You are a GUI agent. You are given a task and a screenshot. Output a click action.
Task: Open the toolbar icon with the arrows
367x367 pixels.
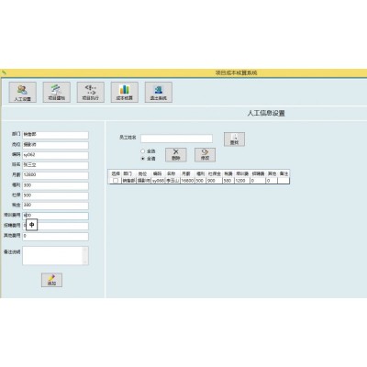(91, 92)
